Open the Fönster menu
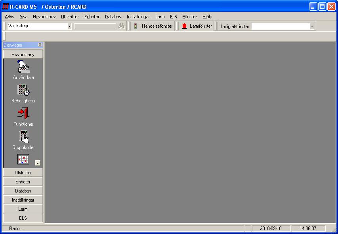Screen dimensions: 338x234 190,17
